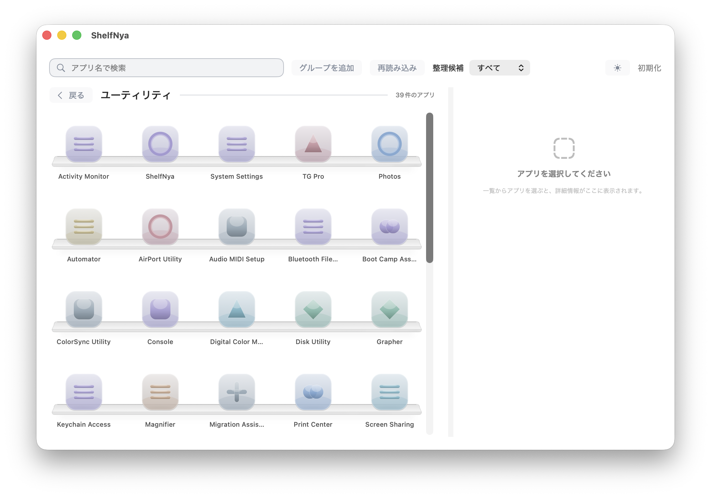This screenshot has height=498, width=711.
Task: Select the Screen Sharing icon
Action: pyautogui.click(x=389, y=392)
